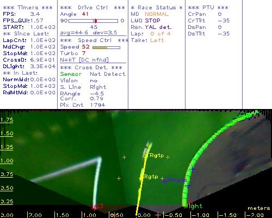Viewport: 272px width, 218px height.
Task: Click the lower blue cross on green curve
Action: (x=188, y=186)
